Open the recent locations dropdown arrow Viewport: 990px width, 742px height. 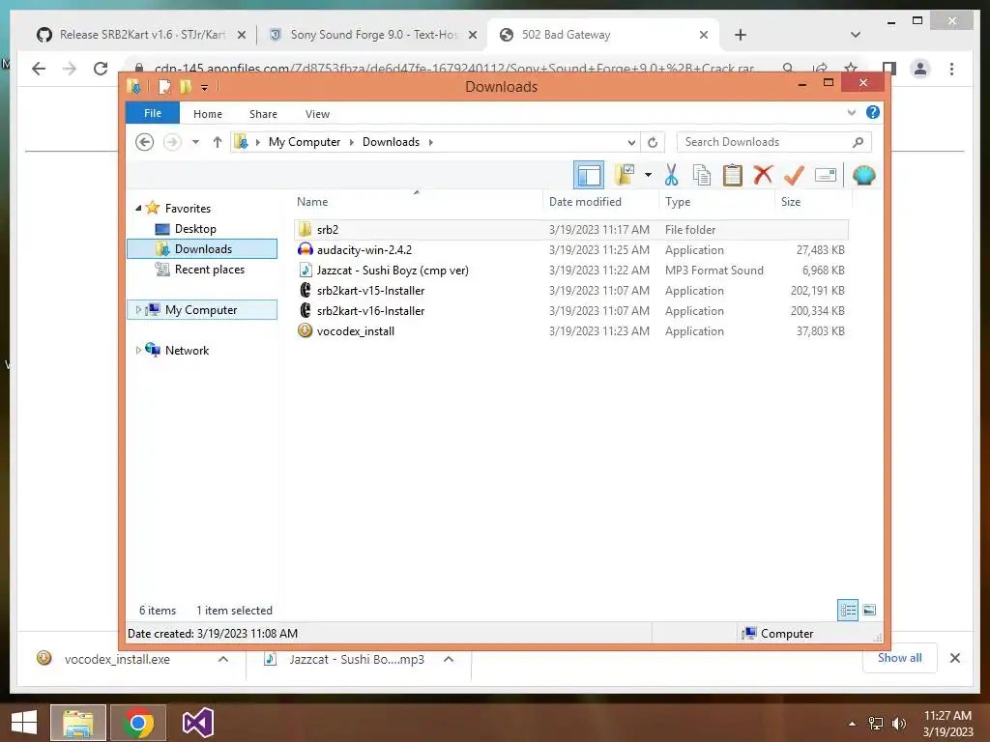click(195, 142)
